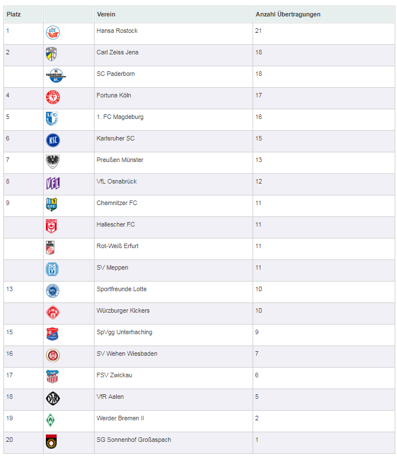Open the Fortuna Köln red crest
397x456 pixels.
click(x=53, y=97)
